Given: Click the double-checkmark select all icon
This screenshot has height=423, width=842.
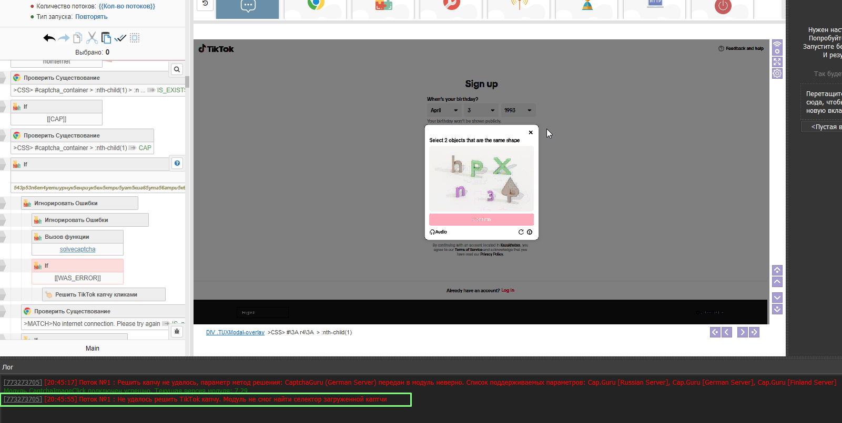Looking at the screenshot, I should click(x=120, y=38).
